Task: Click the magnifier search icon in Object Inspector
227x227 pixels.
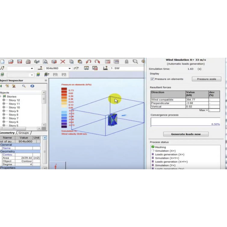Action: click(24, 86)
